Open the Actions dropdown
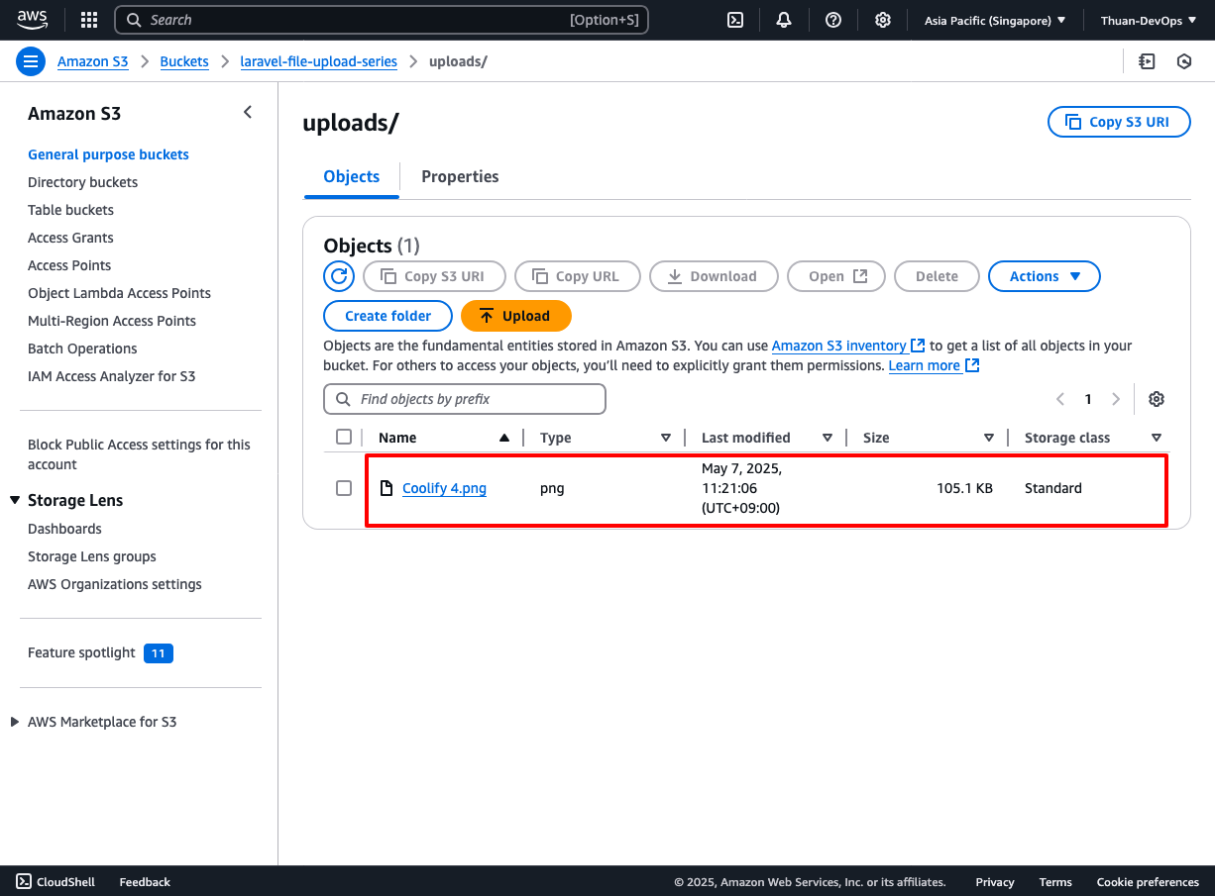 (x=1044, y=276)
